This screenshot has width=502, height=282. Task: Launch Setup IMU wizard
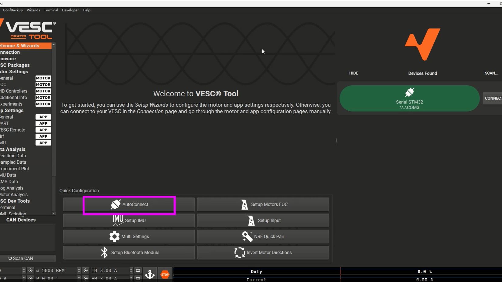pyautogui.click(x=129, y=220)
